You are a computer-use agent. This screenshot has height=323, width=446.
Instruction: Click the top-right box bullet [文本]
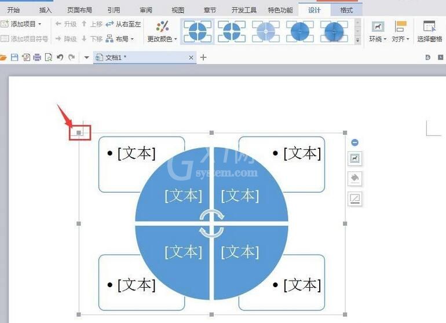coord(302,153)
